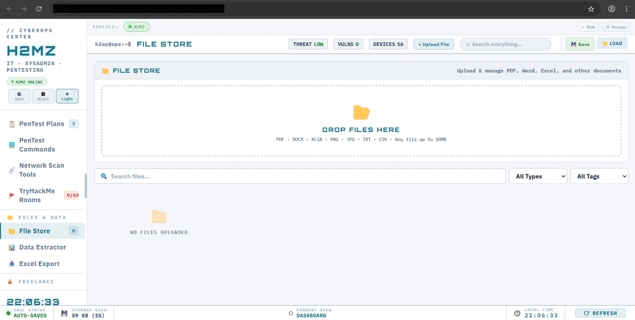635x320 pixels.
Task: Click the DASHBOARD current view text
Action: pos(311,316)
